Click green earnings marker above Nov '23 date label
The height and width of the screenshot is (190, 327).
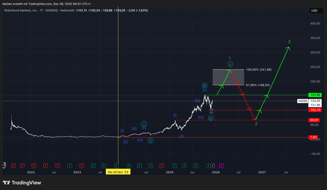click(x=116, y=165)
